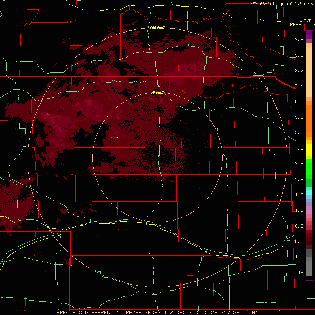Select the 9.0 value on the scale
The height and width of the screenshot is (315, 315).
pyautogui.click(x=299, y=55)
